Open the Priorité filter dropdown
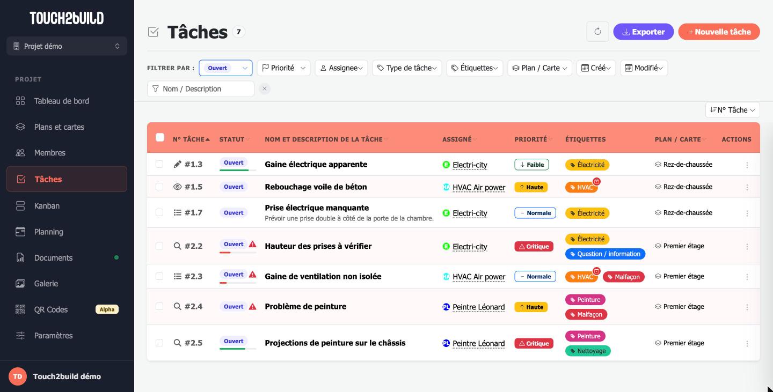 (283, 68)
